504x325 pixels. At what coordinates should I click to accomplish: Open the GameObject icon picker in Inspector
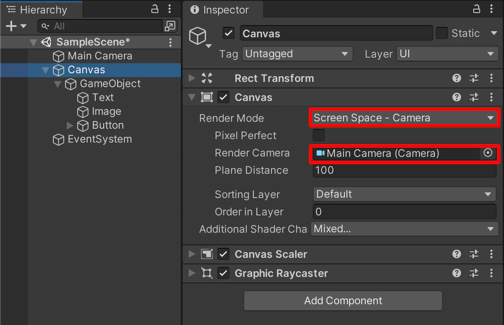point(200,37)
